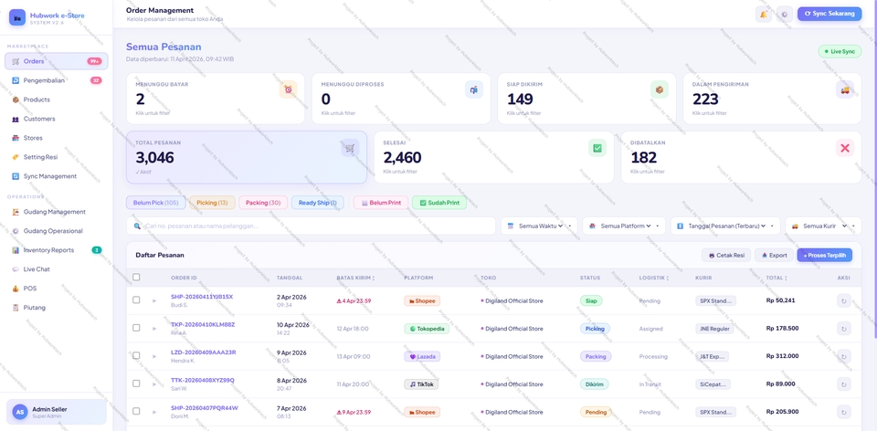Click the warning icon beside 4 Apr 23:59
The height and width of the screenshot is (431, 877).
pos(339,300)
